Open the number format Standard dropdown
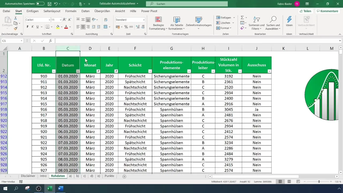Viewport: 343px width, 193px height. [x=144, y=20]
